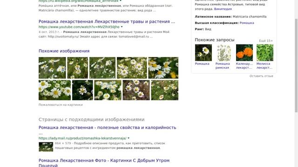Open the third similar image in the bottom row
This screenshot has height=167, width=298.
[108, 90]
